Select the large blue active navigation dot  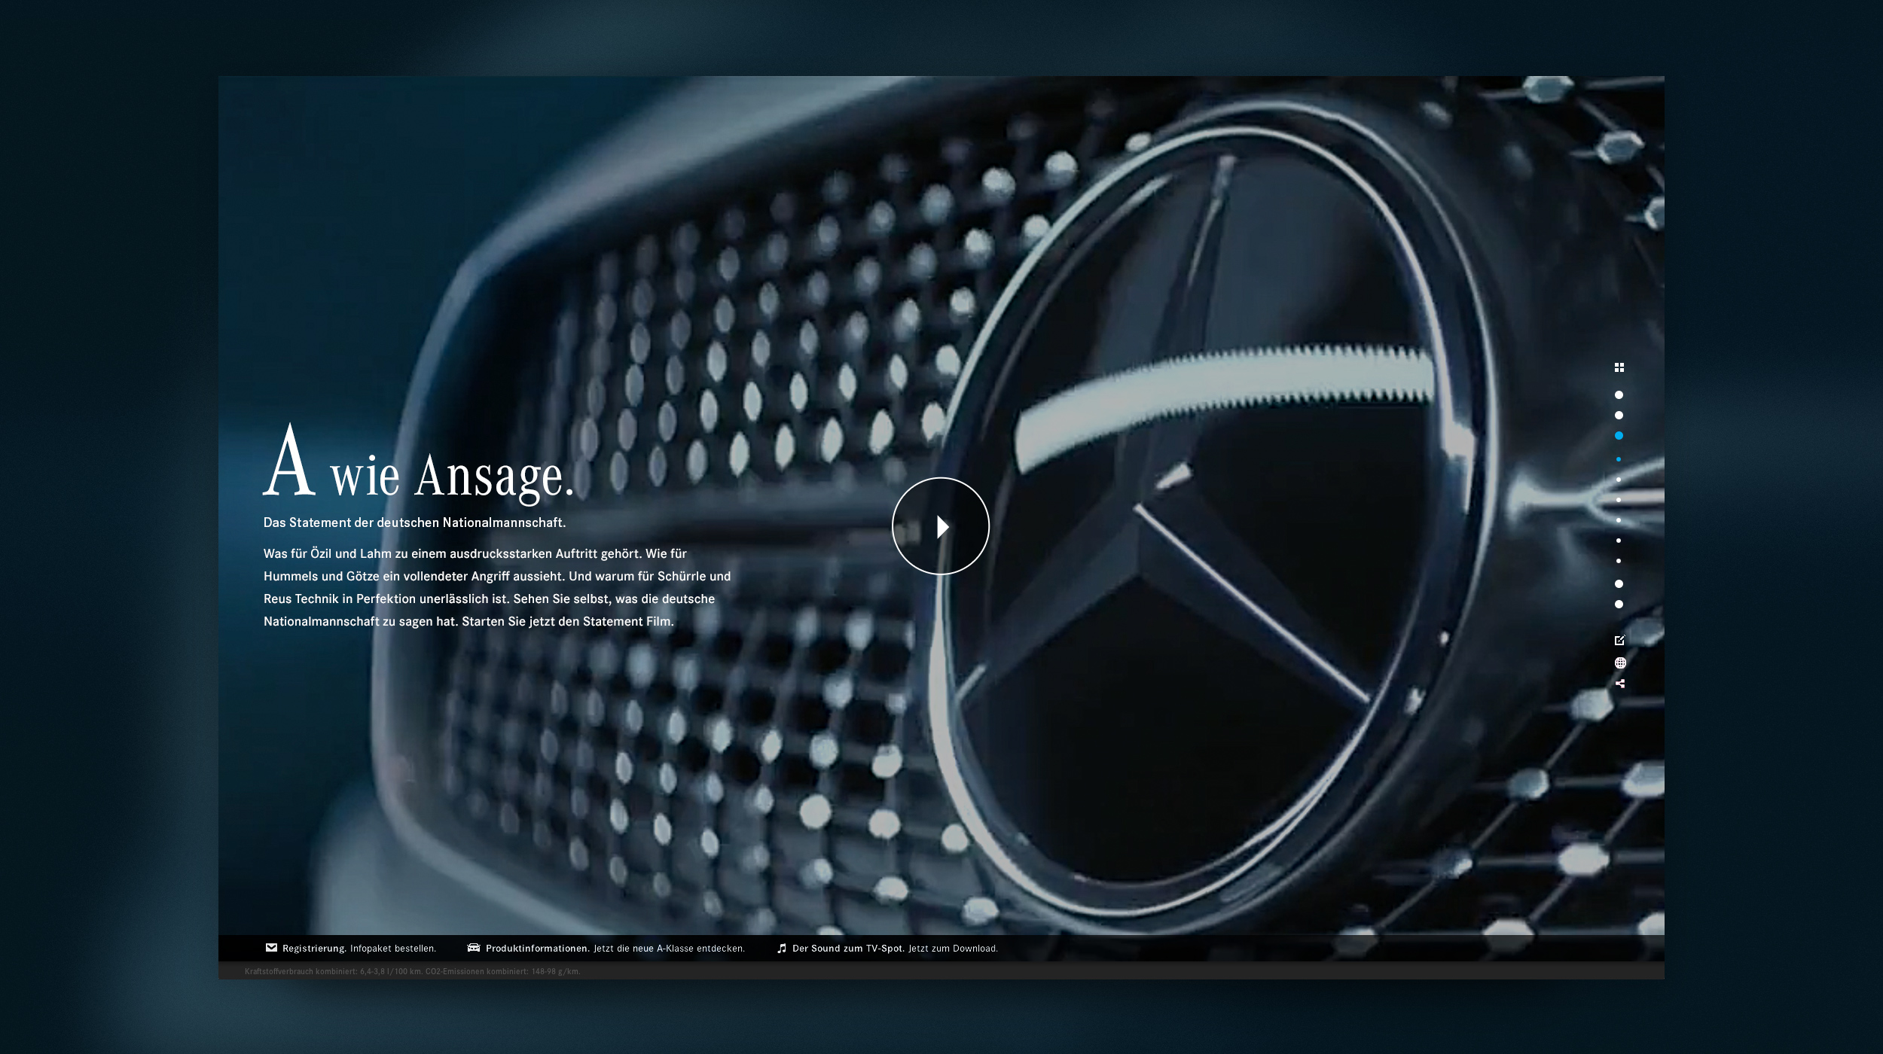1619,436
